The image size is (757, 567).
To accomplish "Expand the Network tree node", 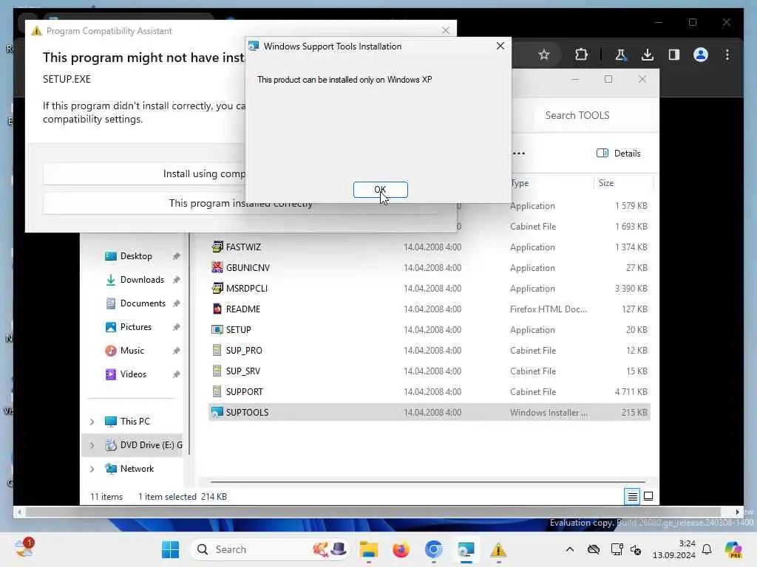I will (92, 469).
